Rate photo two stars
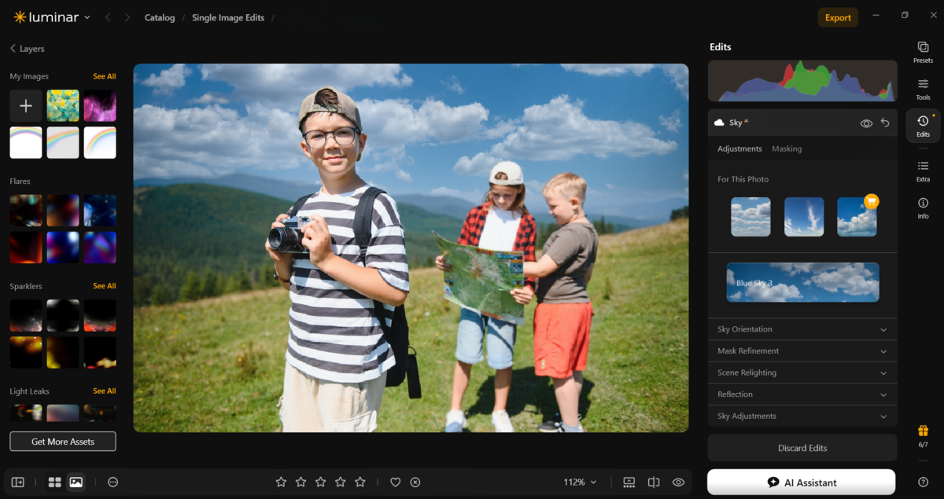This screenshot has height=499, width=944. coord(301,482)
